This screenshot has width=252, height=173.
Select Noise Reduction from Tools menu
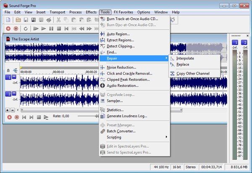pyautogui.click(x=121, y=67)
